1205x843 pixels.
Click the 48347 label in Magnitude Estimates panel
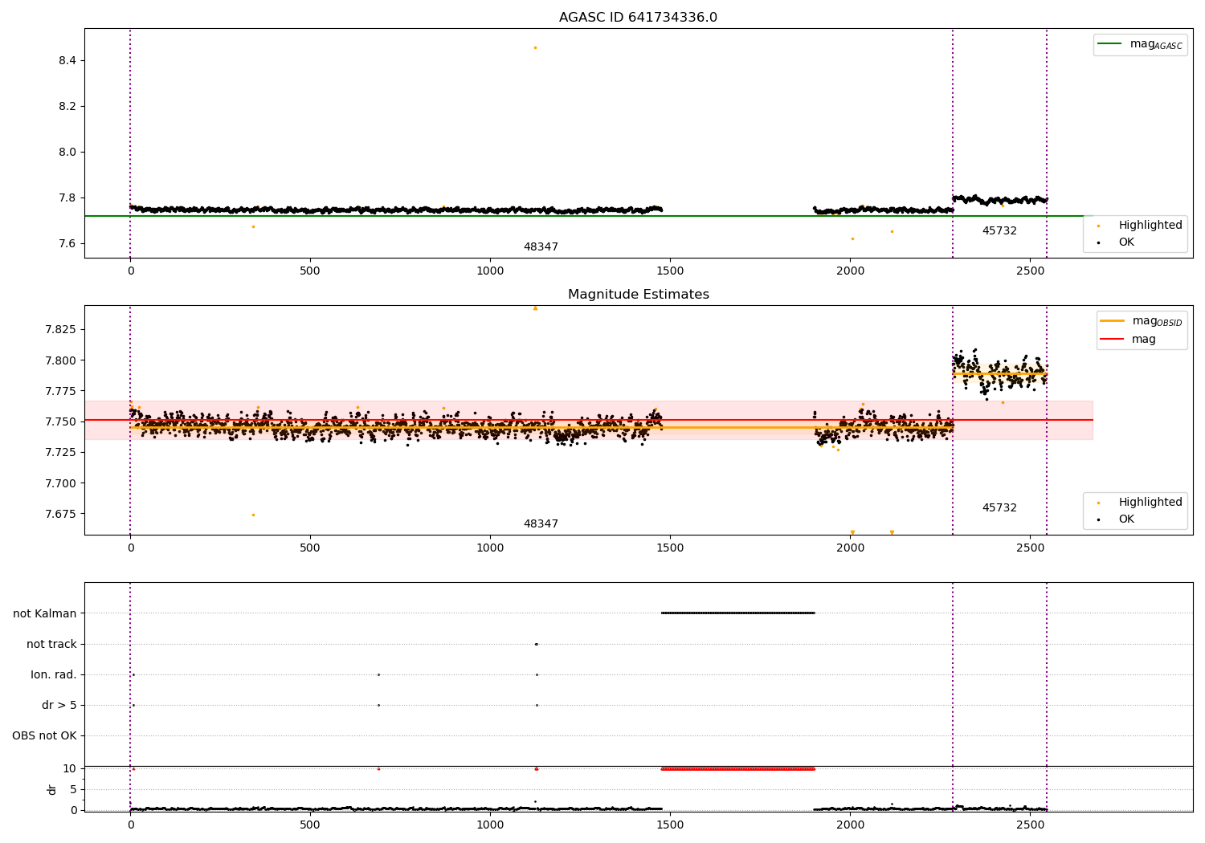[x=541, y=524]
